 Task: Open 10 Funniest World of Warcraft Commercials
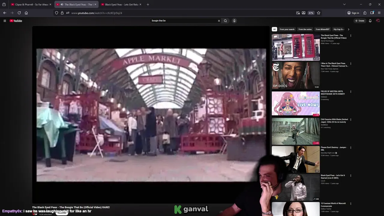click(333, 205)
